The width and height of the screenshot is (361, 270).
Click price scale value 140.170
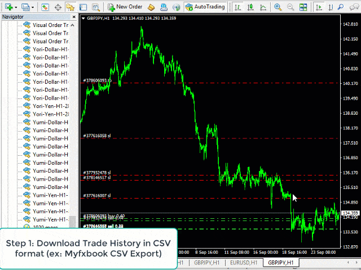[x=350, y=83]
